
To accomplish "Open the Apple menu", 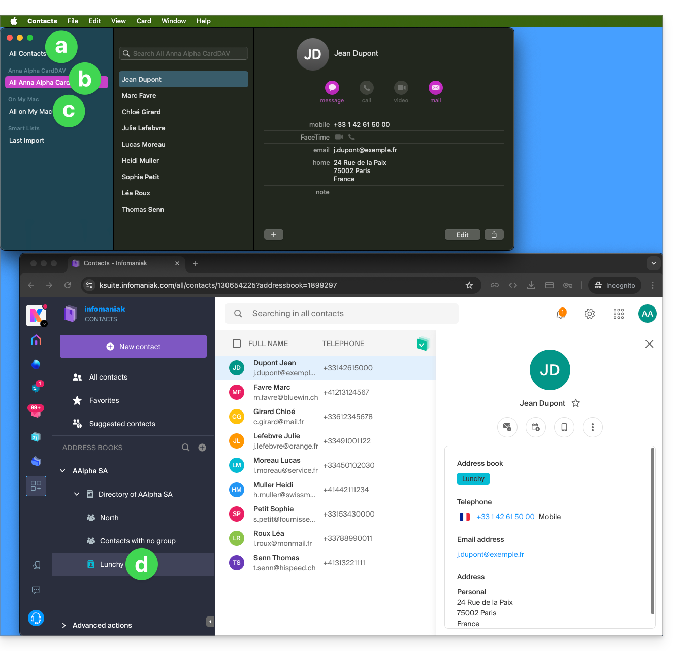I will (14, 21).
